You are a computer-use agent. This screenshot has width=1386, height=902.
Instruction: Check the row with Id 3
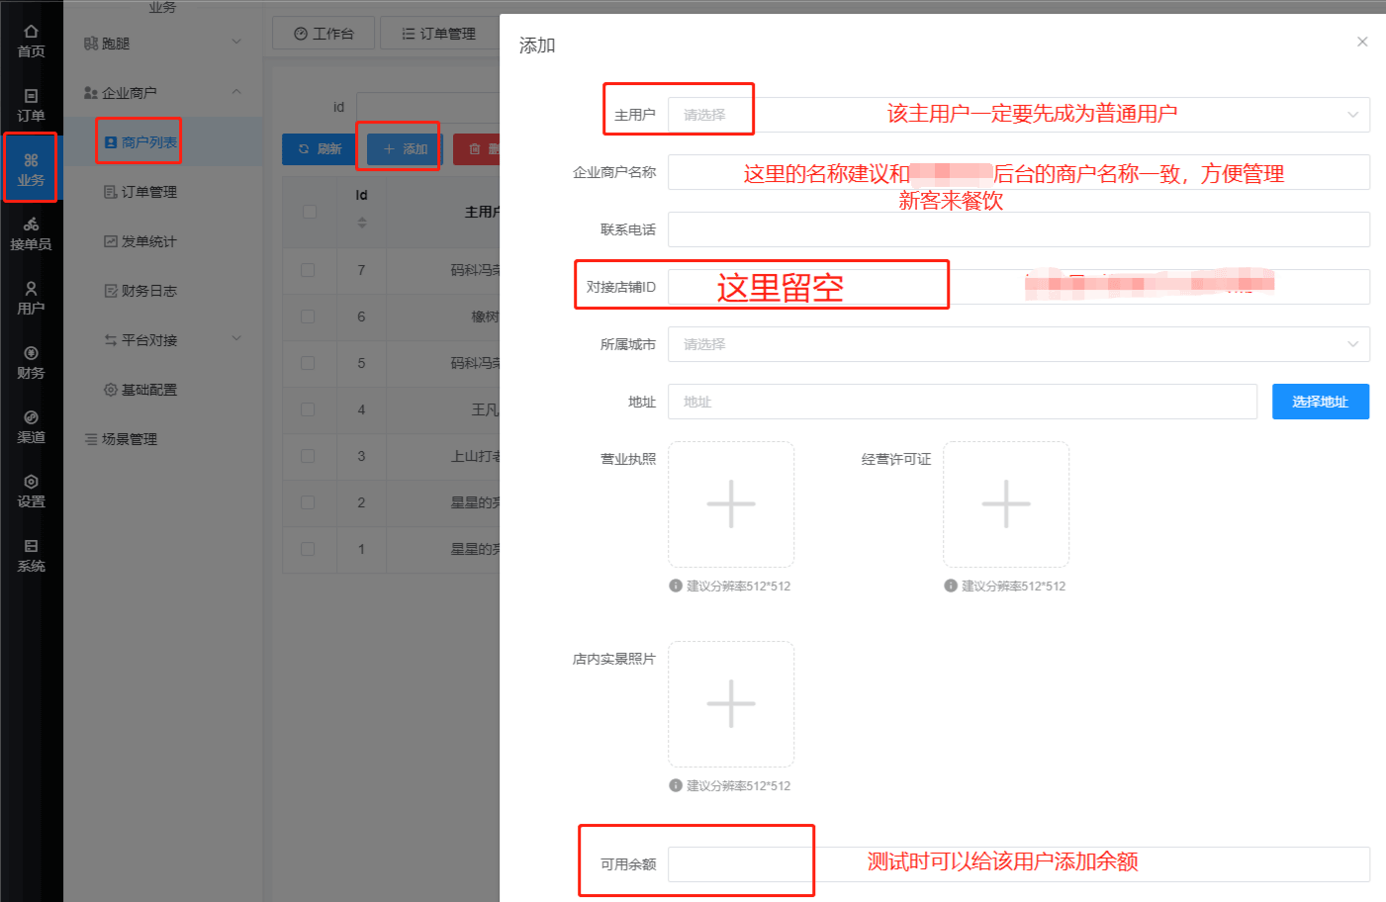pyautogui.click(x=308, y=456)
